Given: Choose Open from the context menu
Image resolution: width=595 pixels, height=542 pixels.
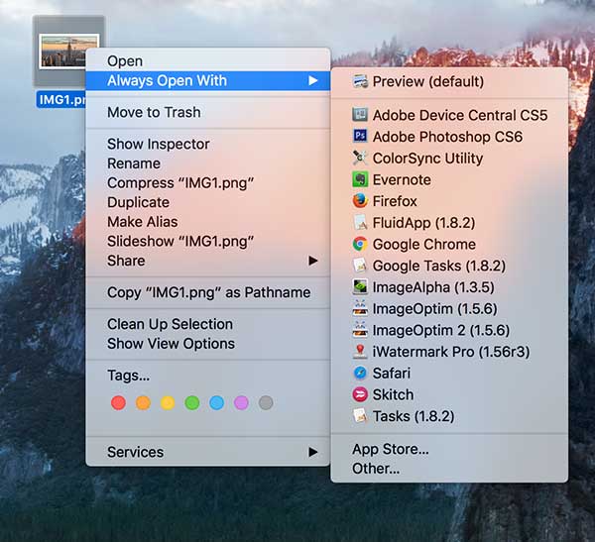Looking at the screenshot, I should (x=208, y=61).
